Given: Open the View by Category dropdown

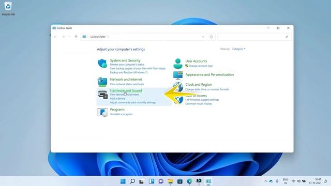Looking at the screenshot, I should (x=239, y=49).
